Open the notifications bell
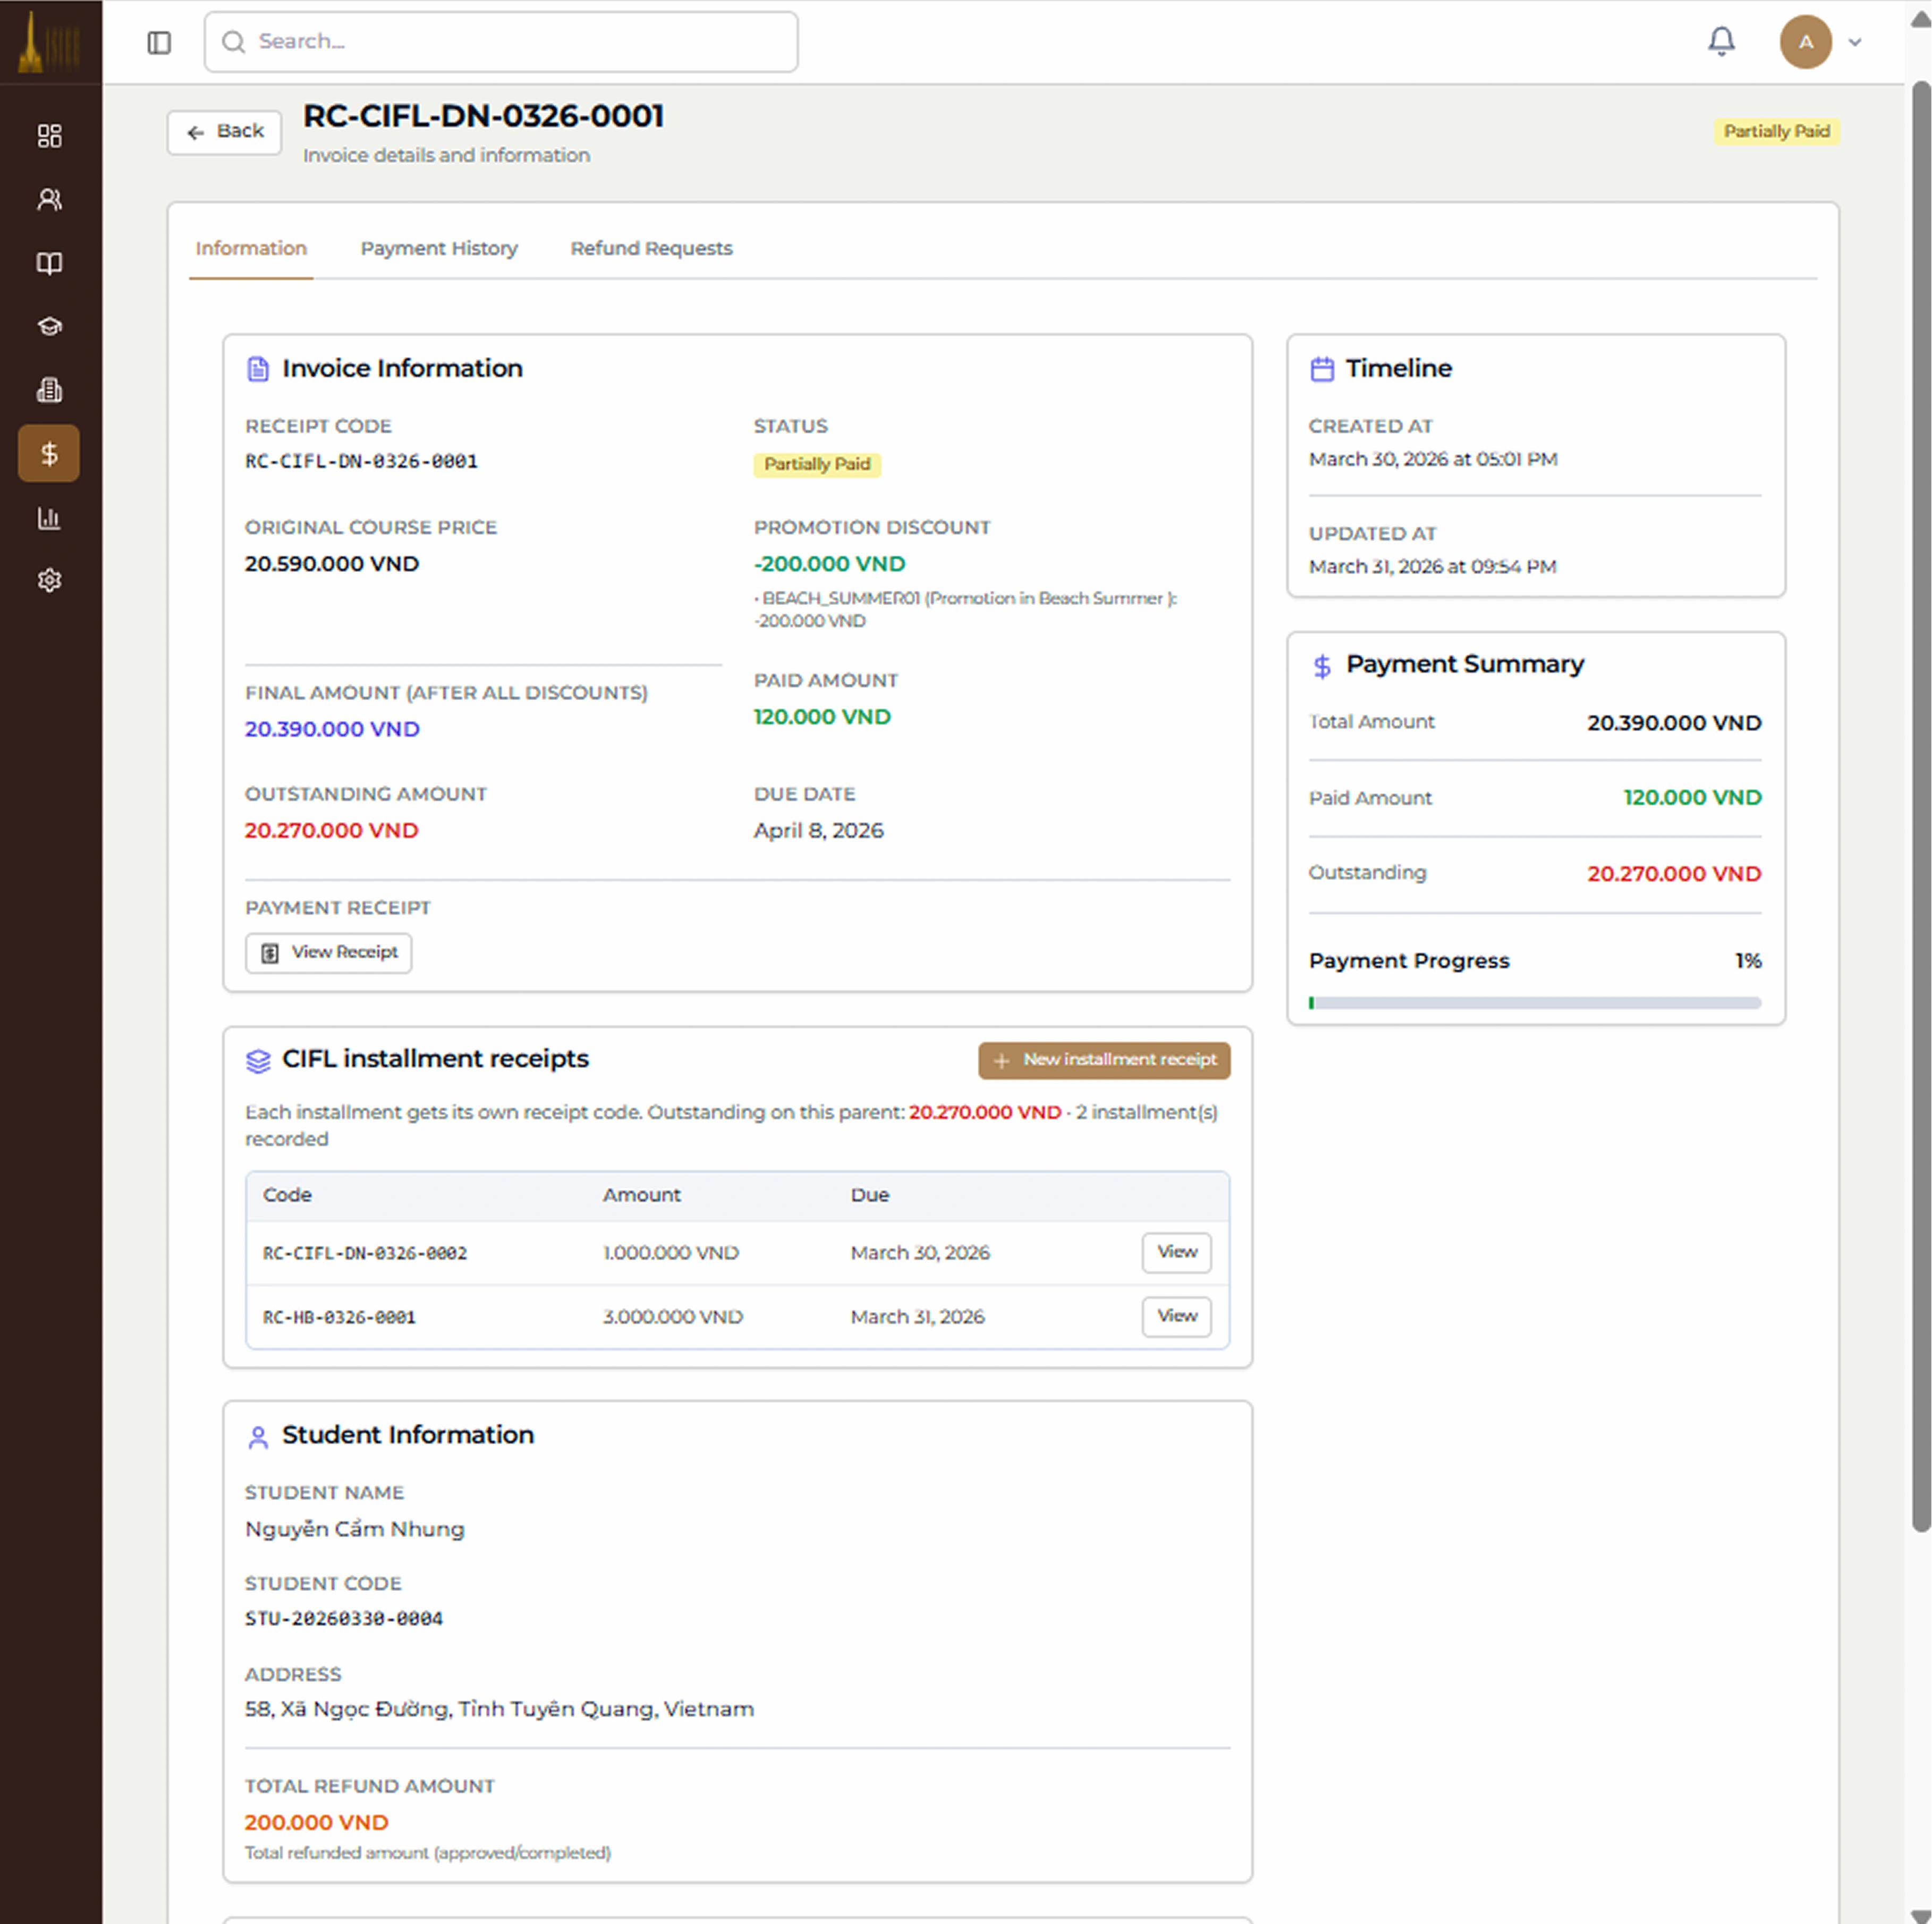 tap(1721, 42)
